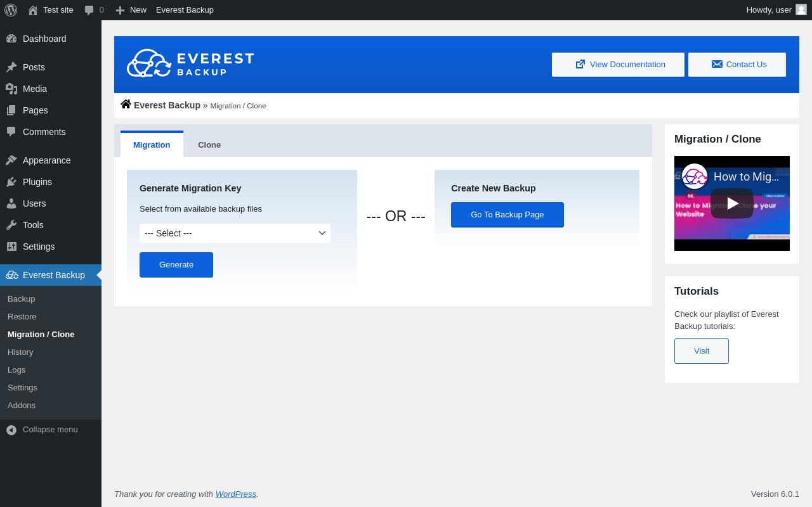
Task: Follow the WordPress footer link
Action: pos(236,494)
